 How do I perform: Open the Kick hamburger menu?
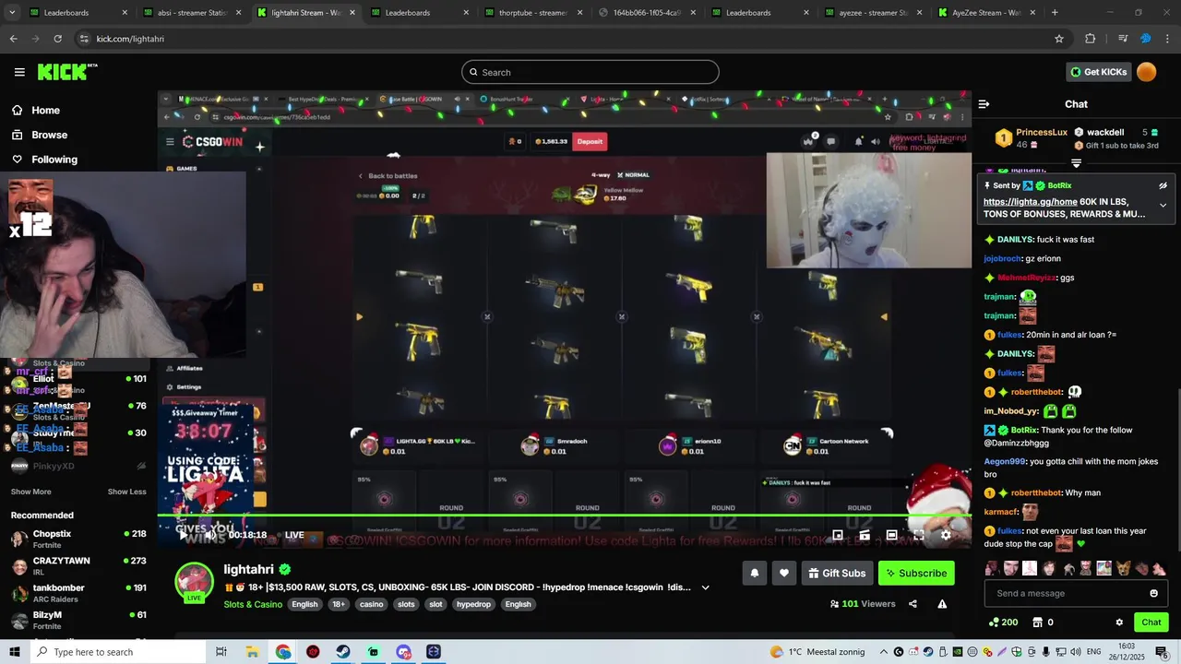(19, 72)
